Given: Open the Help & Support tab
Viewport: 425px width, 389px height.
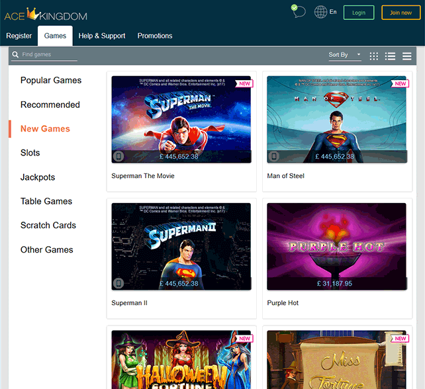Looking at the screenshot, I should 102,36.
